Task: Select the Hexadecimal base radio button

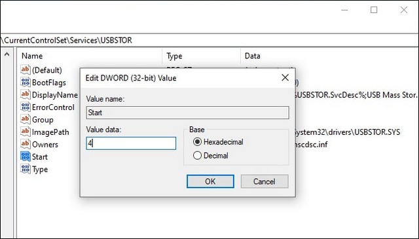Action: pos(197,141)
